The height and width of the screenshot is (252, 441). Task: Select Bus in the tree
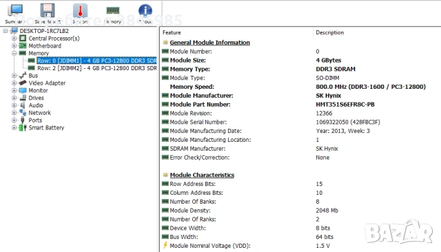[x=33, y=76]
